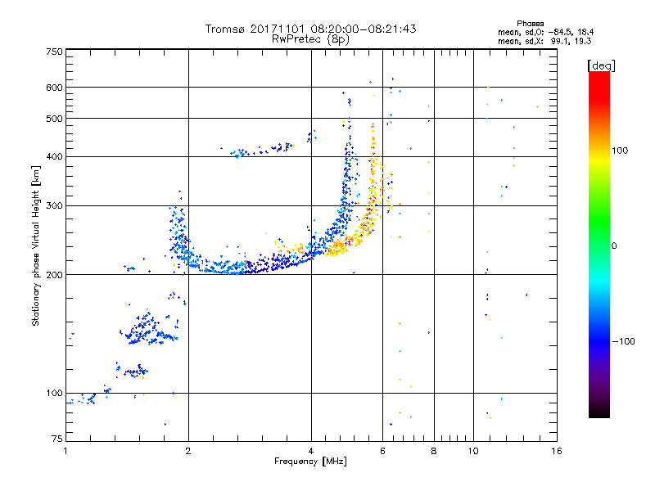Click the 'Stationary phase Virtual Height [km]' axis title
This screenshot has width=655, height=491.
click(x=36, y=245)
